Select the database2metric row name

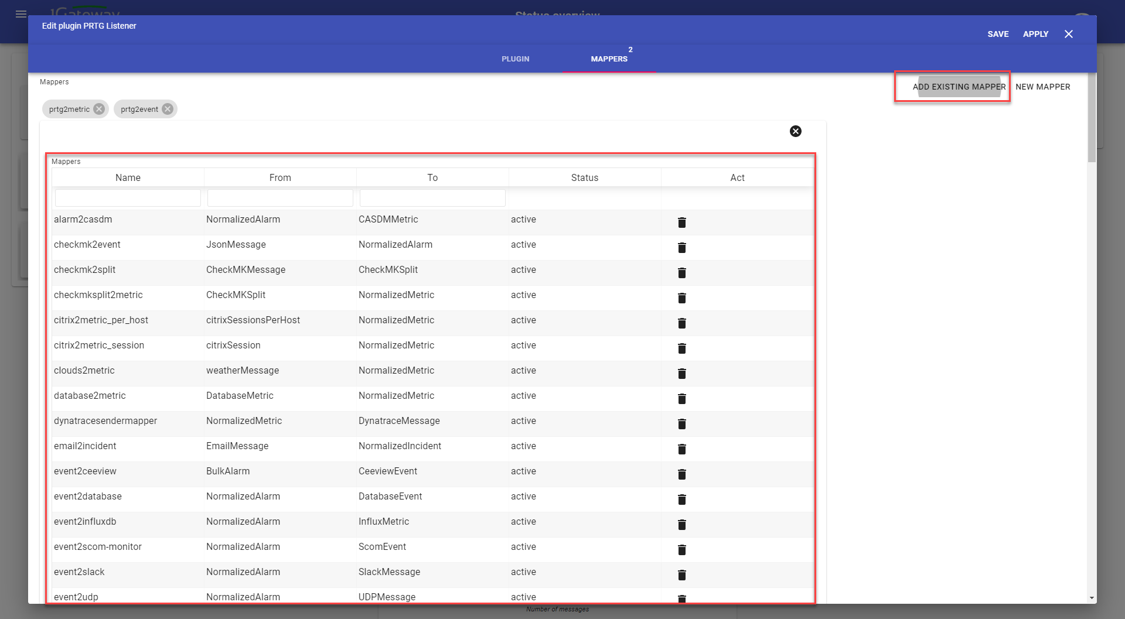tap(90, 395)
